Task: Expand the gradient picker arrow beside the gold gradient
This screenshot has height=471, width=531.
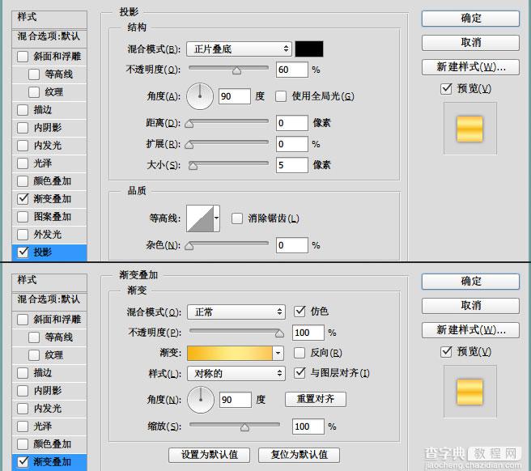Action: (x=278, y=353)
